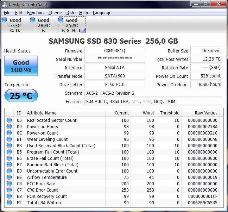Click the Drive Letter field F: G: H: J:
Viewport: 228px width, 212px height.
[x=115, y=84]
